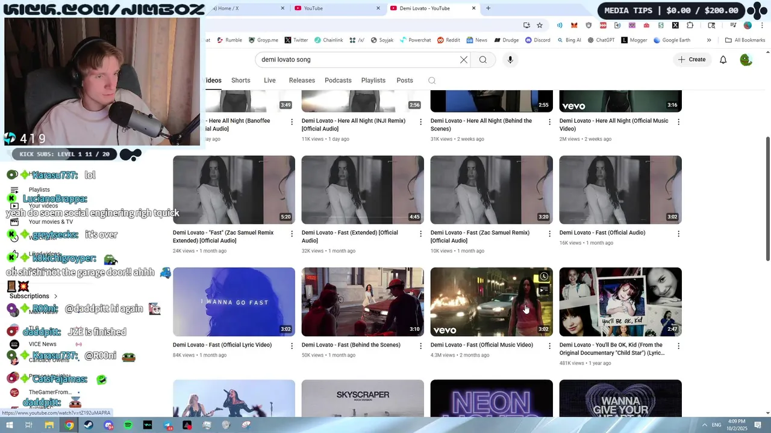Viewport: 771px width, 433px height.
Task: Open 'Demi Lovato - Fast (Official Audio)' title
Action: [x=602, y=233]
